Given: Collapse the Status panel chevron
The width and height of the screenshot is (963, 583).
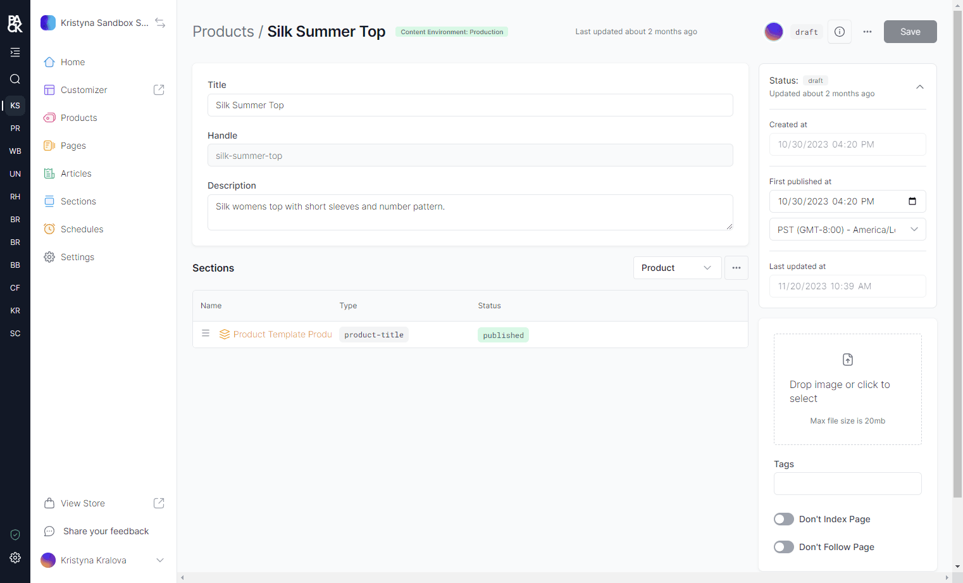Looking at the screenshot, I should pos(919,87).
